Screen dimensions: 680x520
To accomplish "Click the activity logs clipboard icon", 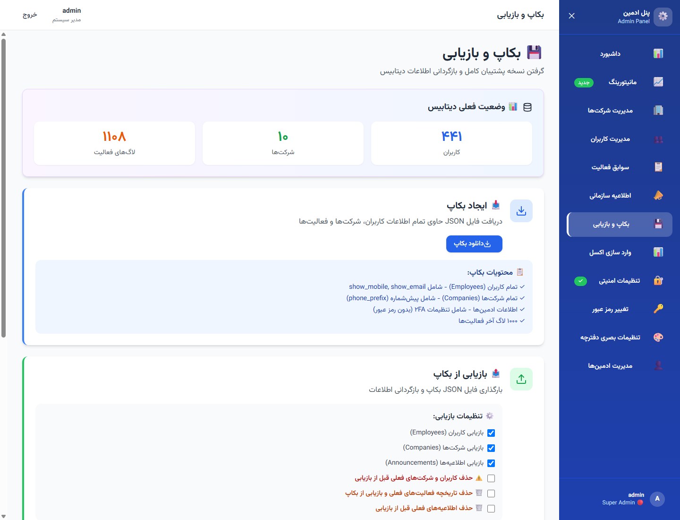I will pos(658,167).
